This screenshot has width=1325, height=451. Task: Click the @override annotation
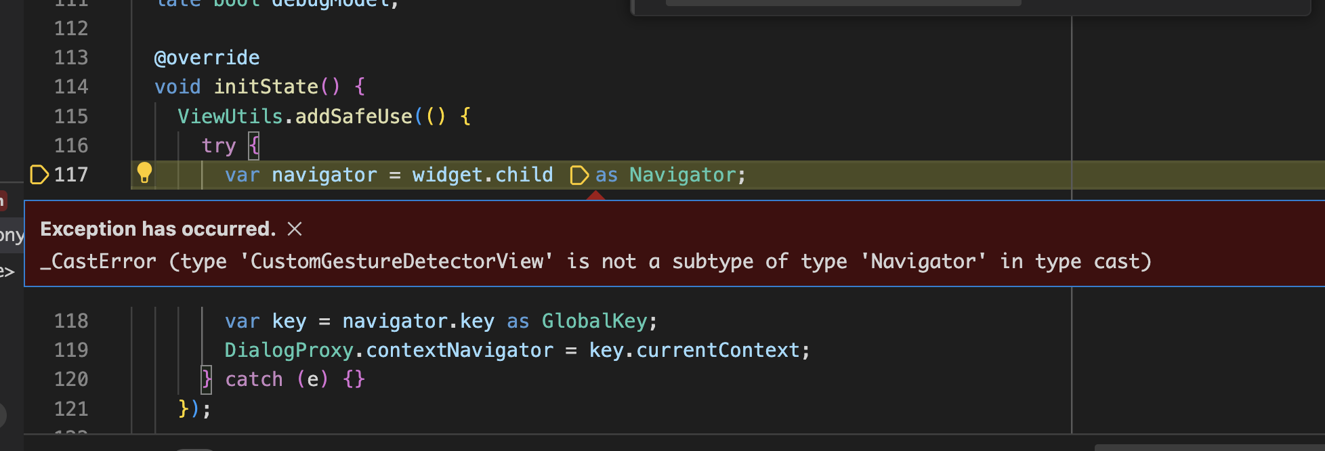(207, 57)
